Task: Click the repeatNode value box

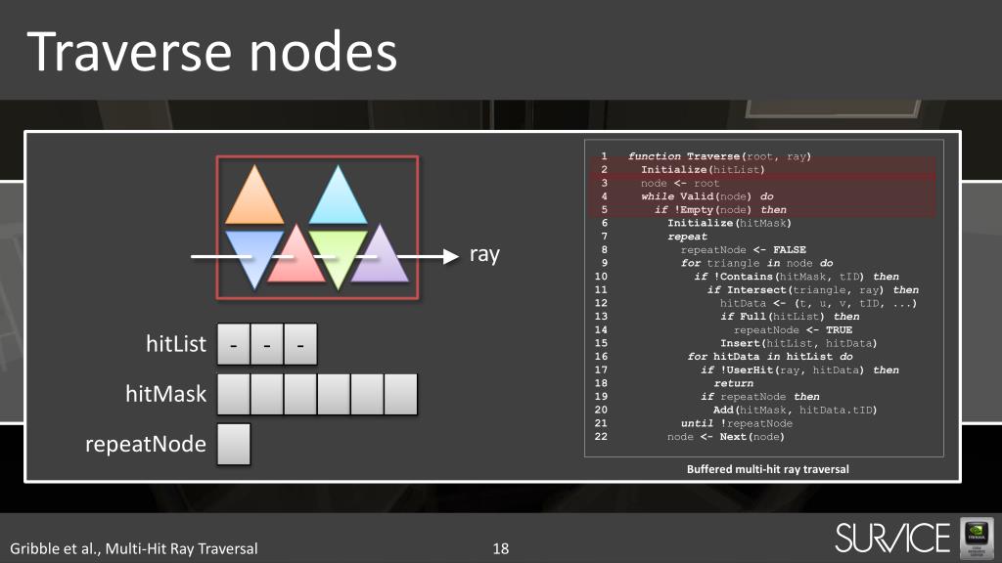Action: [x=234, y=444]
